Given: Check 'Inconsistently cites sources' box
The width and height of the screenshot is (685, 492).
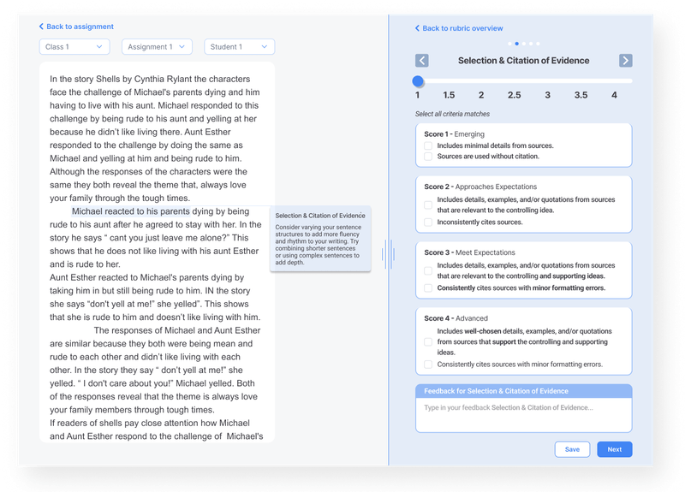Looking at the screenshot, I should click(428, 222).
